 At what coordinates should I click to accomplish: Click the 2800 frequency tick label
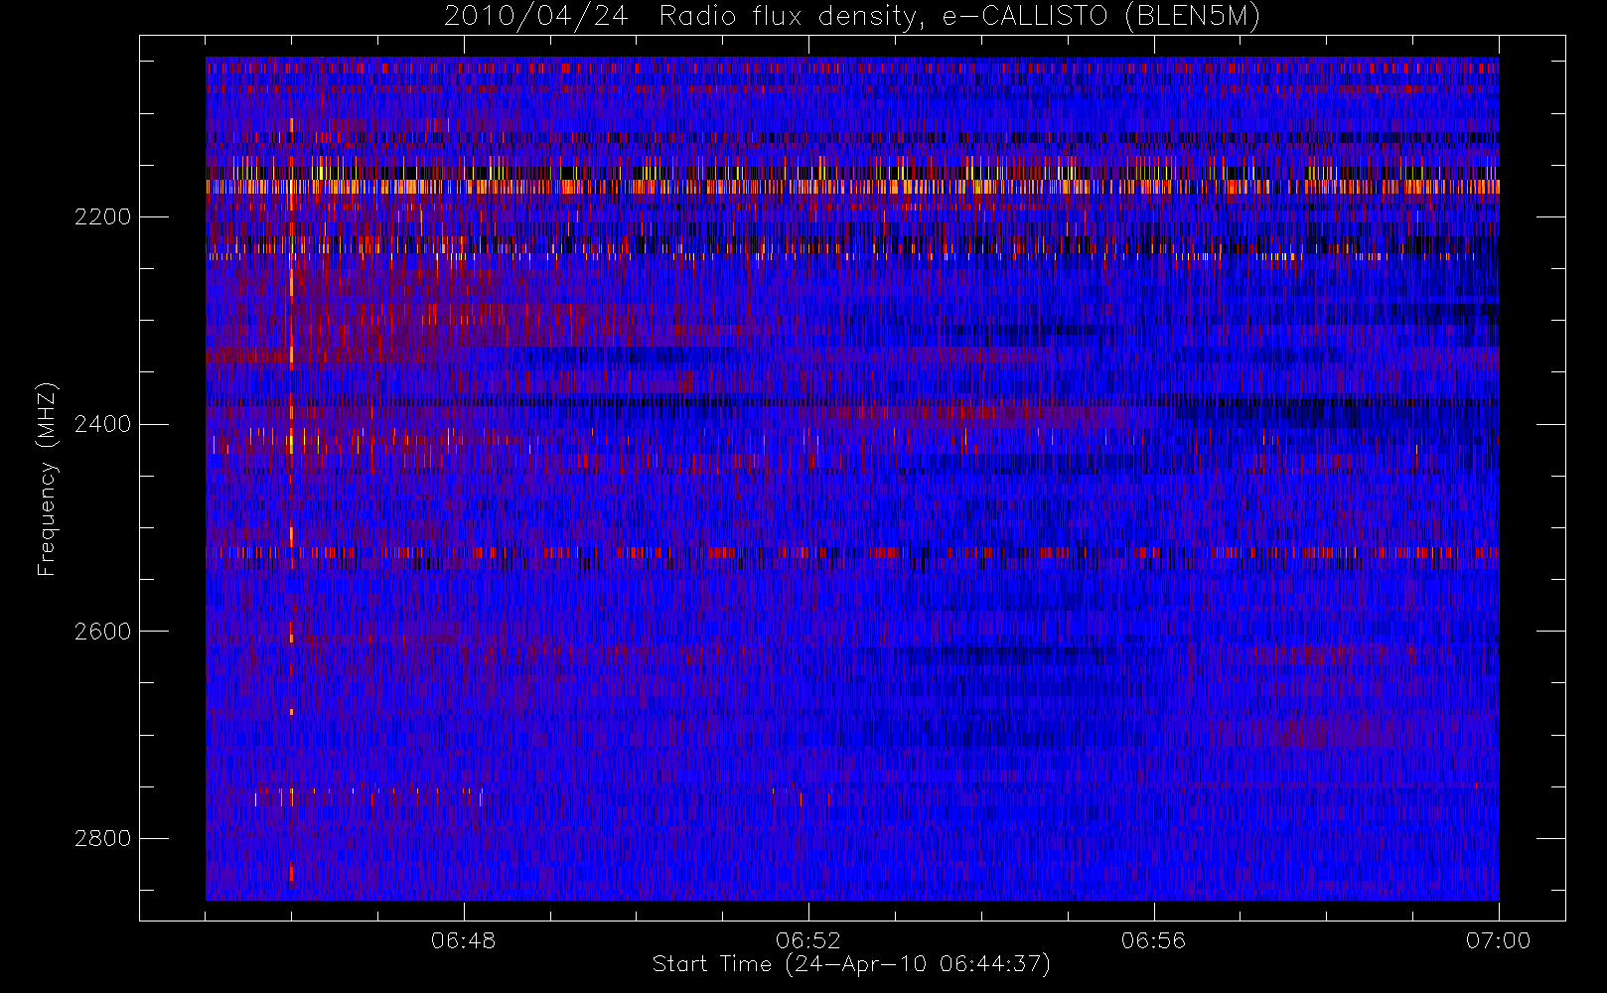tap(102, 838)
